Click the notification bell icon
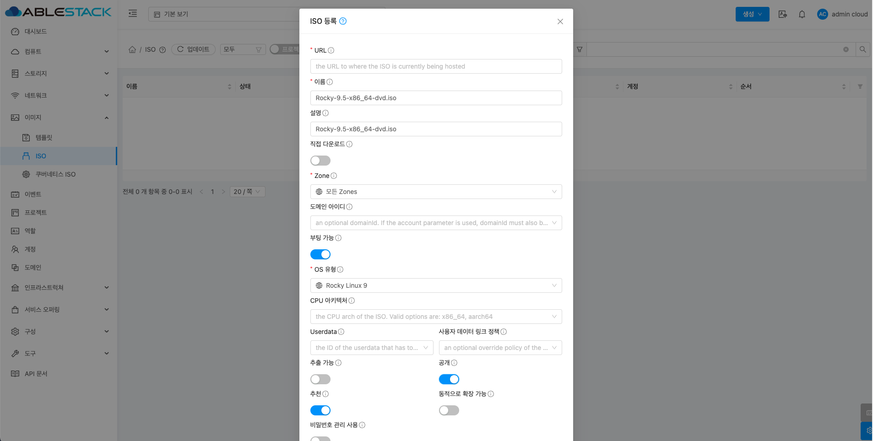 (802, 14)
